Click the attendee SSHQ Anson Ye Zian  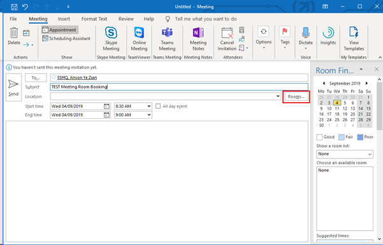point(77,77)
